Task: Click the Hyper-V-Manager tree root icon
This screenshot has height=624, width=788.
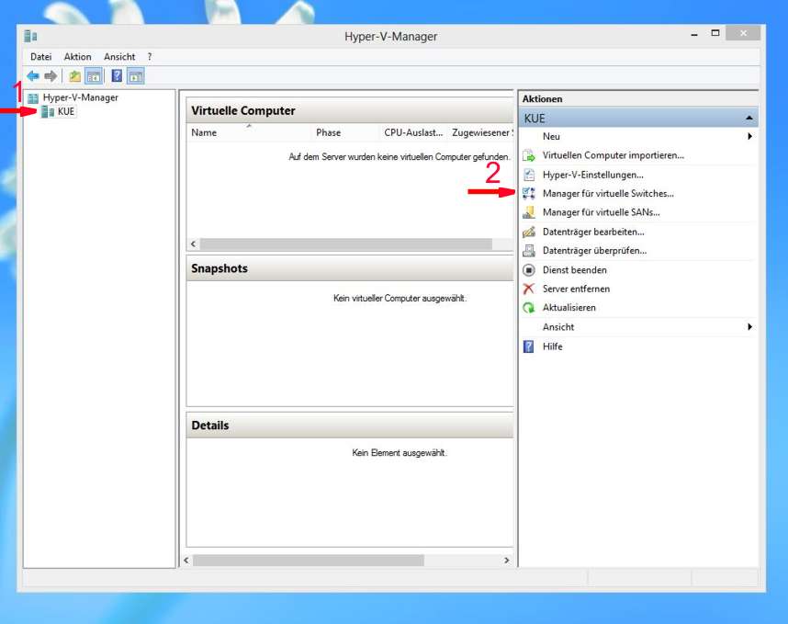Action: 33,98
